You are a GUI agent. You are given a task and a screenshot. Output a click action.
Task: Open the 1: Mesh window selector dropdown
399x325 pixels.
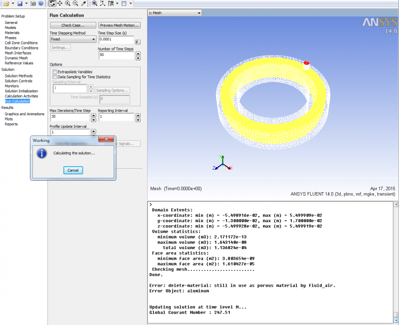tap(175, 13)
